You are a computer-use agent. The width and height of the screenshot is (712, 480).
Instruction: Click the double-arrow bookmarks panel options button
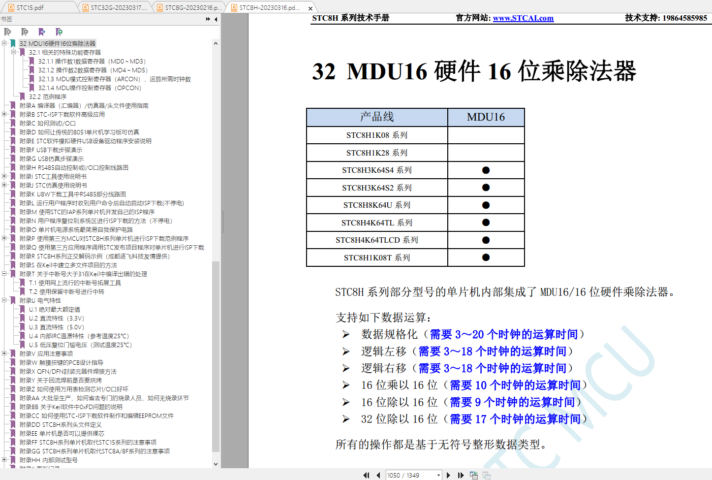[208, 19]
